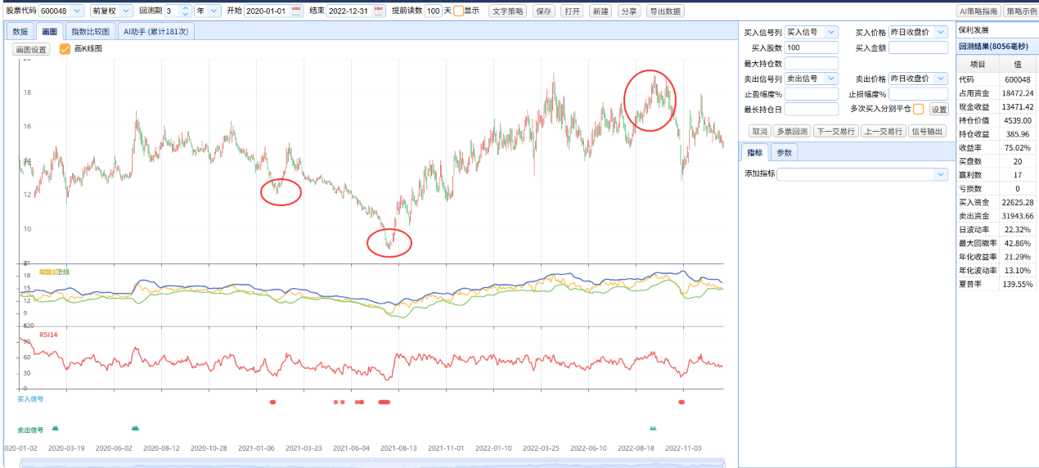1039x468 pixels.
Task: Click the 导出数据 button
Action: (665, 11)
